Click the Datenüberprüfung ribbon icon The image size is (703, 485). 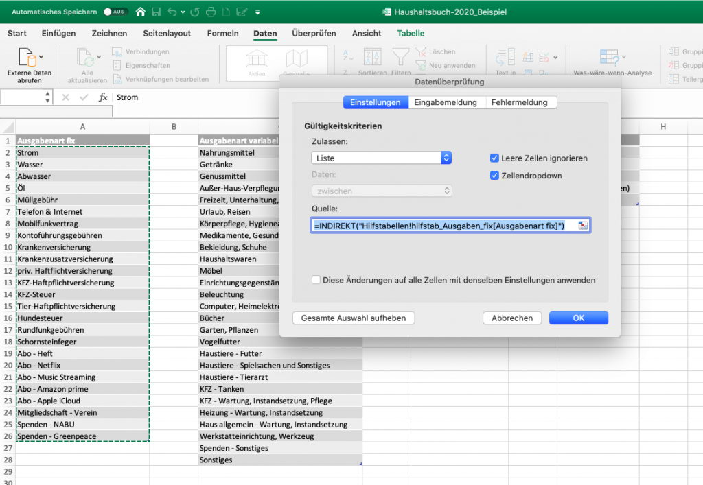(x=544, y=58)
